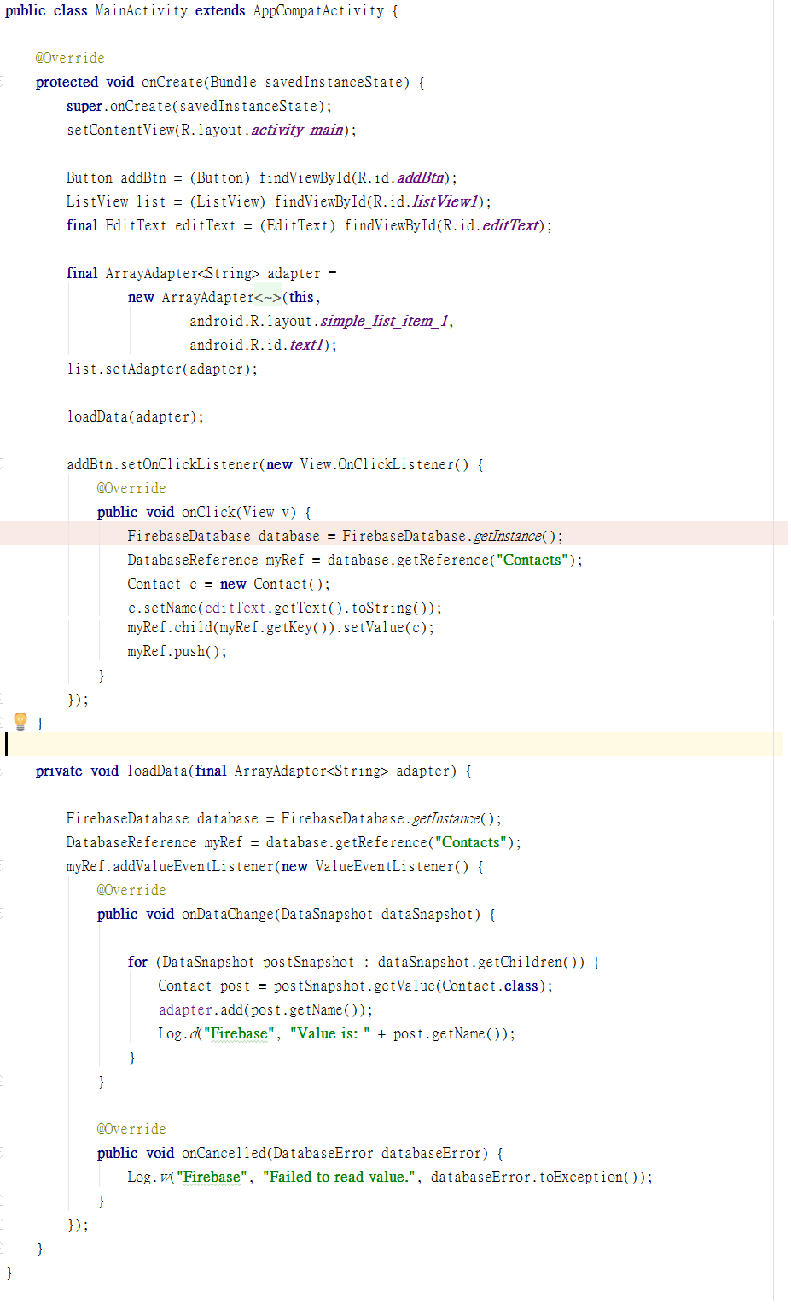Click c.setName call line
Screen dimensions: 791x1309
point(285,608)
